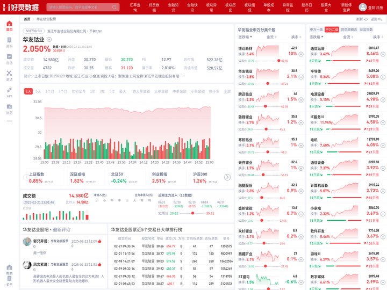This screenshot has height=290, width=387.
Task: Open the 上证指数 index card
Action: 45,178
